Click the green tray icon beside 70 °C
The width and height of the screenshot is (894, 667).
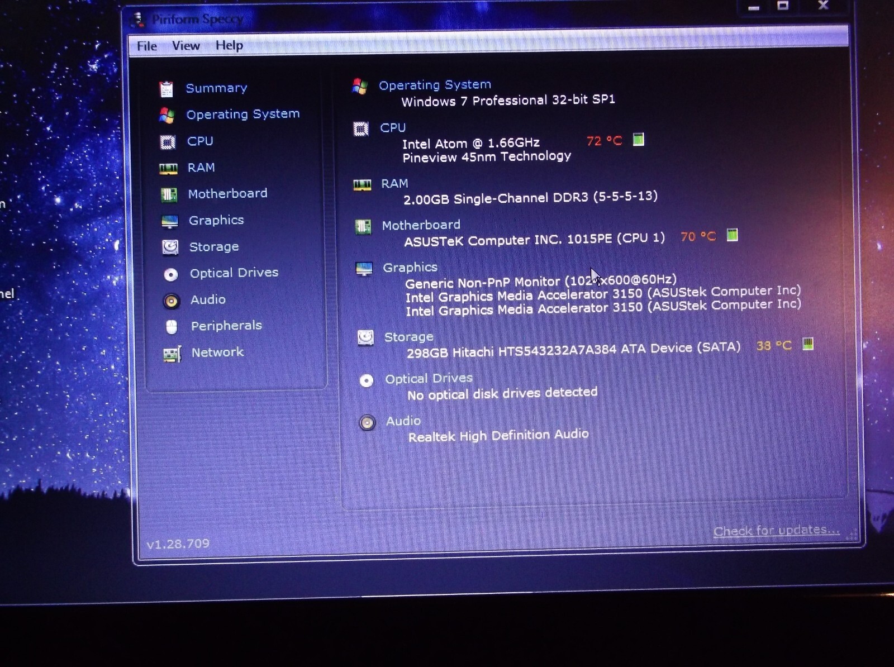(733, 235)
